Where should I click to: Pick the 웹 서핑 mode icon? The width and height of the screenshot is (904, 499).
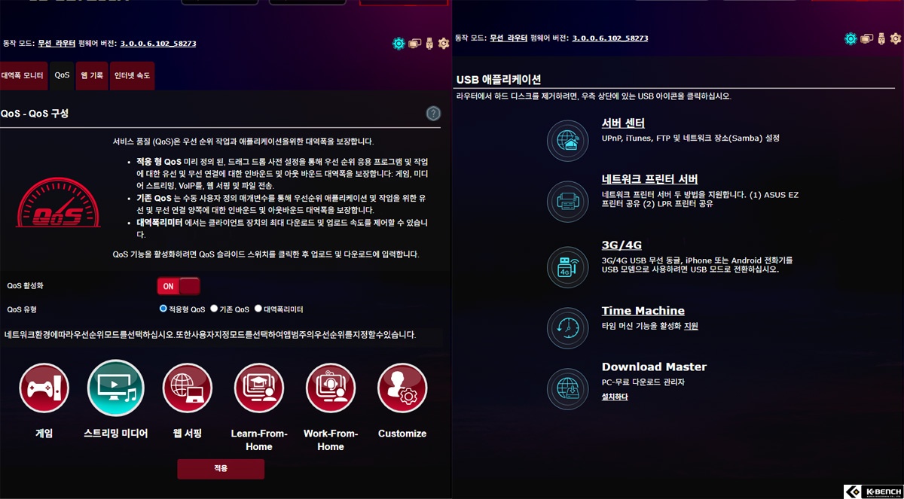188,388
